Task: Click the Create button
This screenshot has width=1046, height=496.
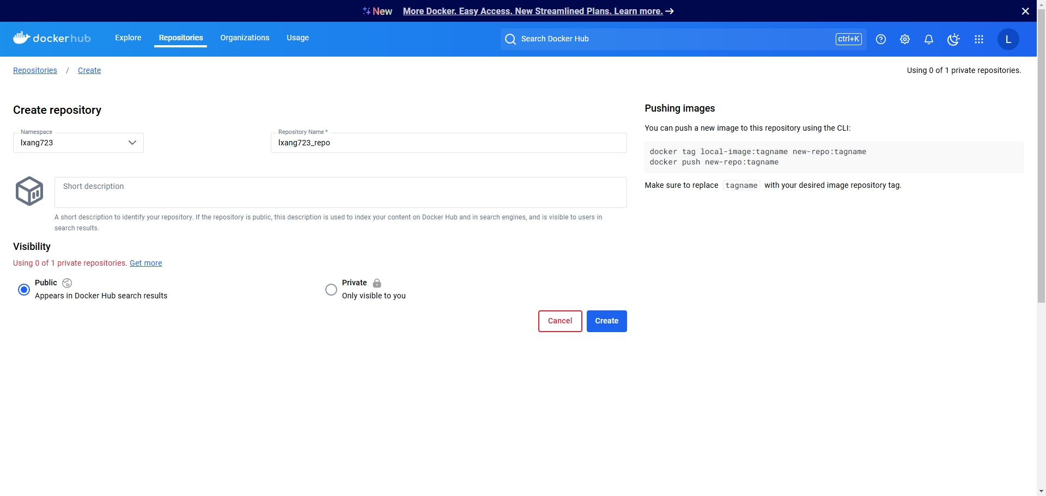Action: click(x=607, y=321)
